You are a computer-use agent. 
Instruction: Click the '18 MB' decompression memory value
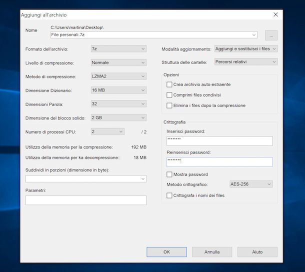pos(140,157)
